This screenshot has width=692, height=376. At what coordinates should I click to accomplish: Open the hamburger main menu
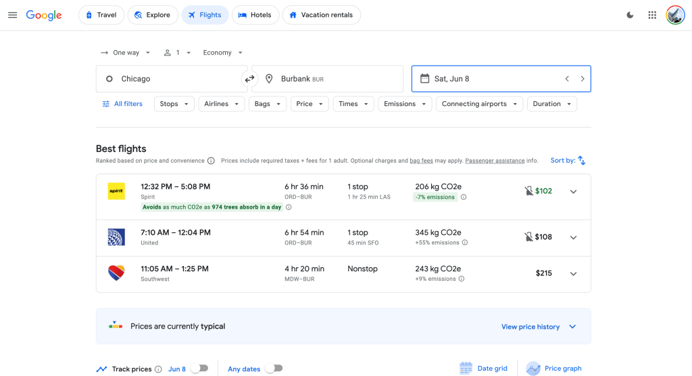(x=12, y=15)
